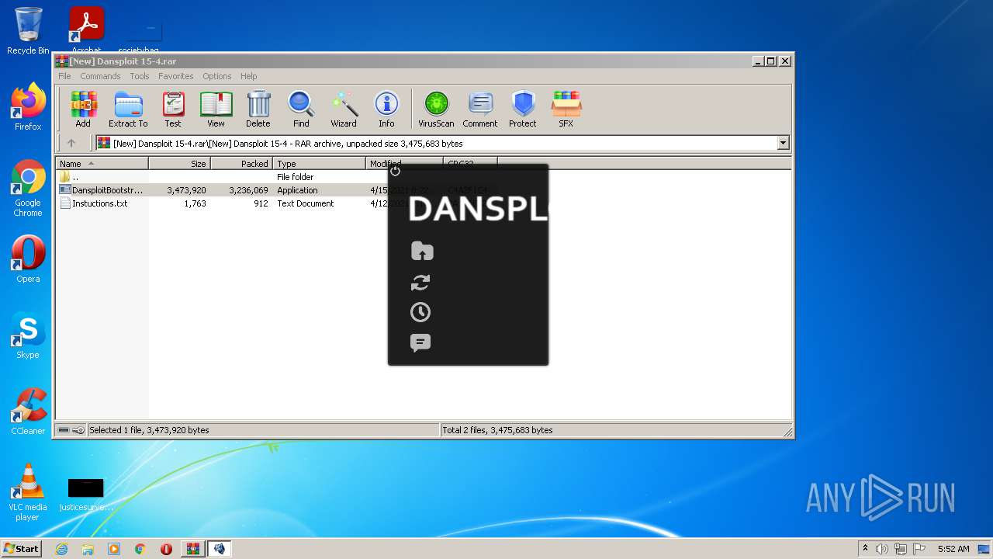The image size is (993, 559).
Task: Open Opera desktop shortcut
Action: pos(28,259)
